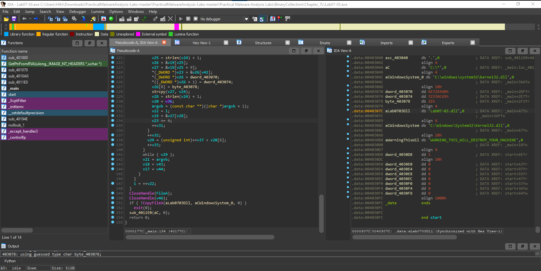Toggle breakpoint dot at pseudocode line 121
The height and width of the screenshot is (271, 541).
point(113,58)
